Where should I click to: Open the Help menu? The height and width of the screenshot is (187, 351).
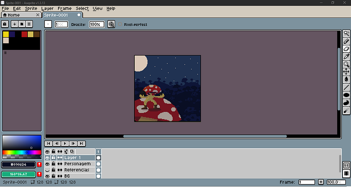click(x=111, y=9)
